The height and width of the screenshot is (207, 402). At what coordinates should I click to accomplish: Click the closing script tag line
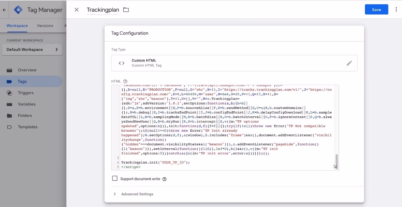click(131, 167)
